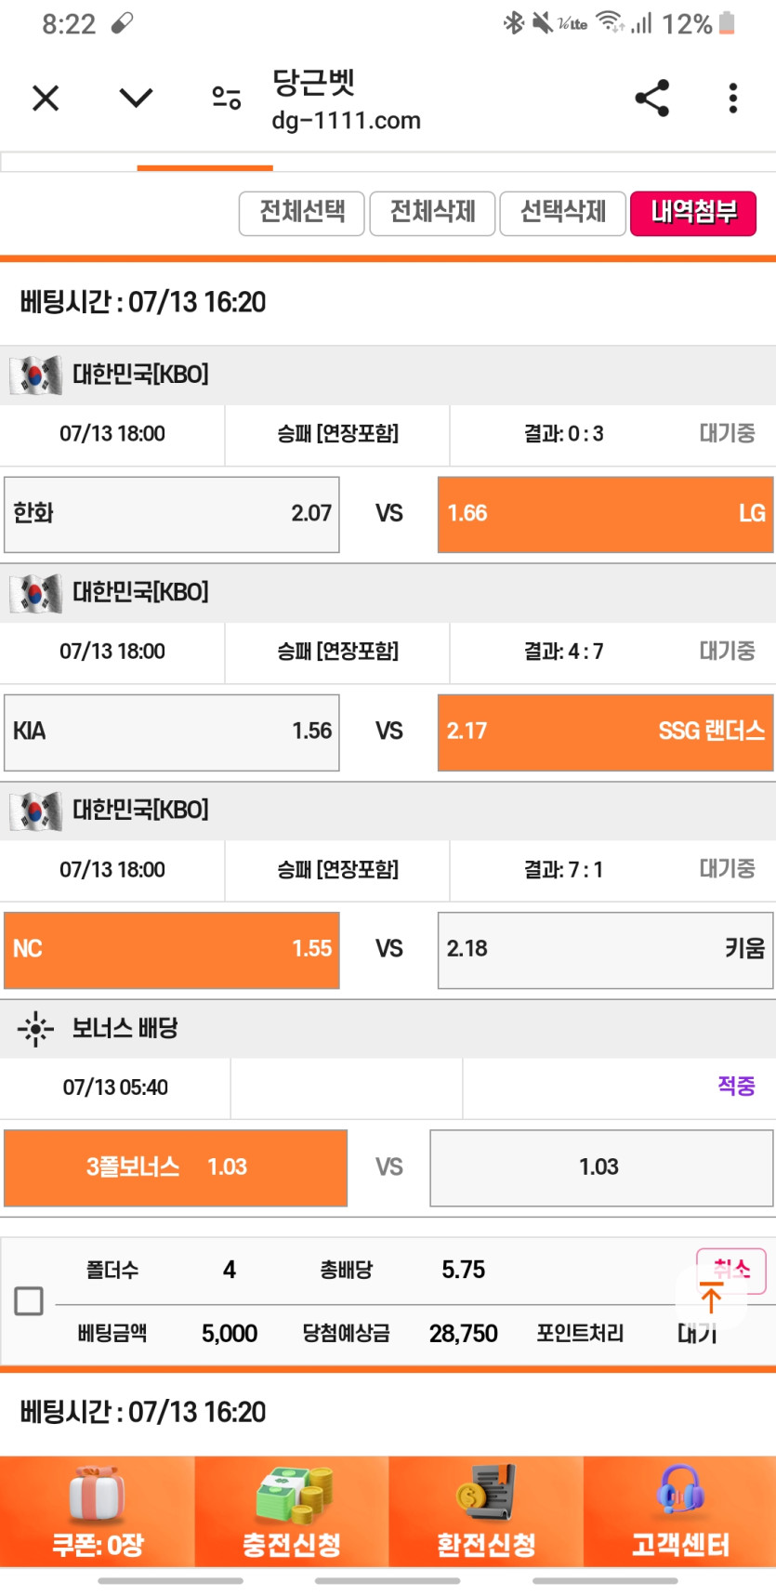The image size is (776, 1595).
Task: Expand the down chevron next to X
Action: (136, 98)
